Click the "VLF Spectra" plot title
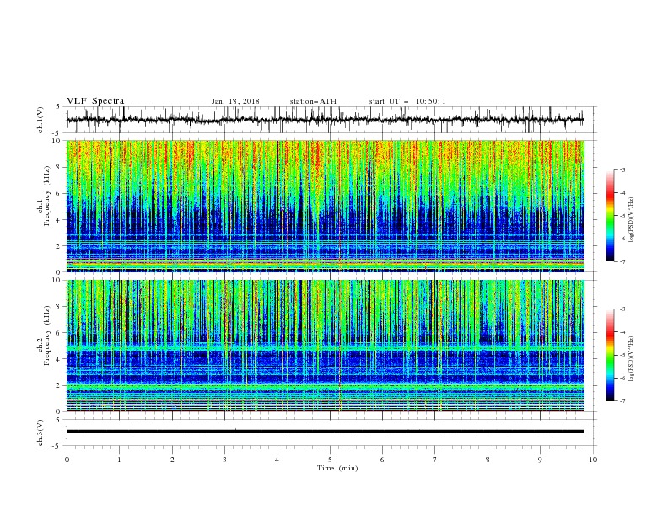The height and width of the screenshot is (516, 668). (95, 101)
